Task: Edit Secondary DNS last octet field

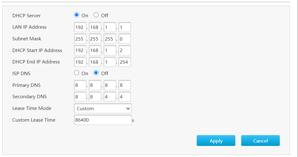Action: point(125,97)
